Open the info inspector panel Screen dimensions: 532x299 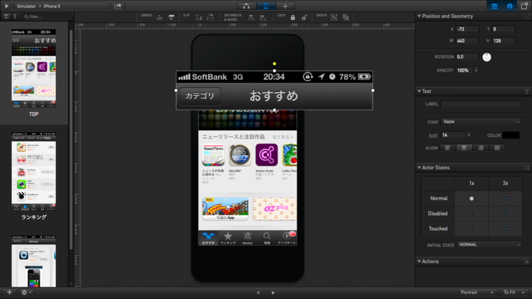coord(509,6)
